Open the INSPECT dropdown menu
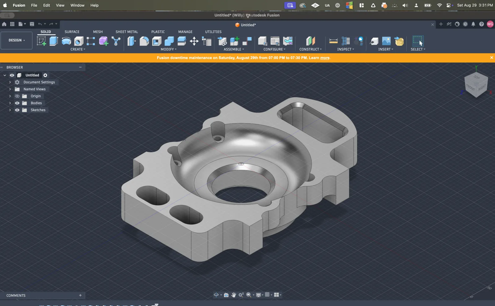 (346, 49)
